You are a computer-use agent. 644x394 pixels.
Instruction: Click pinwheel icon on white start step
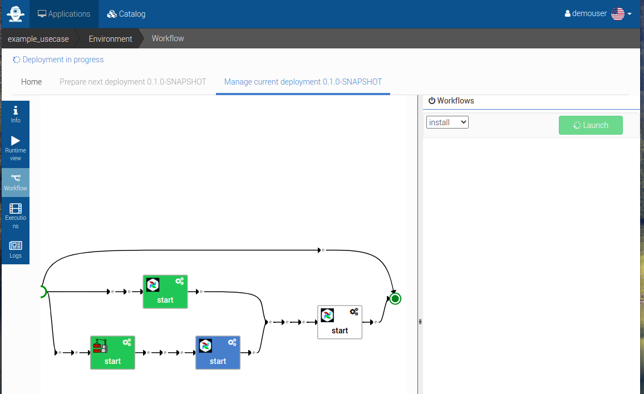click(327, 315)
